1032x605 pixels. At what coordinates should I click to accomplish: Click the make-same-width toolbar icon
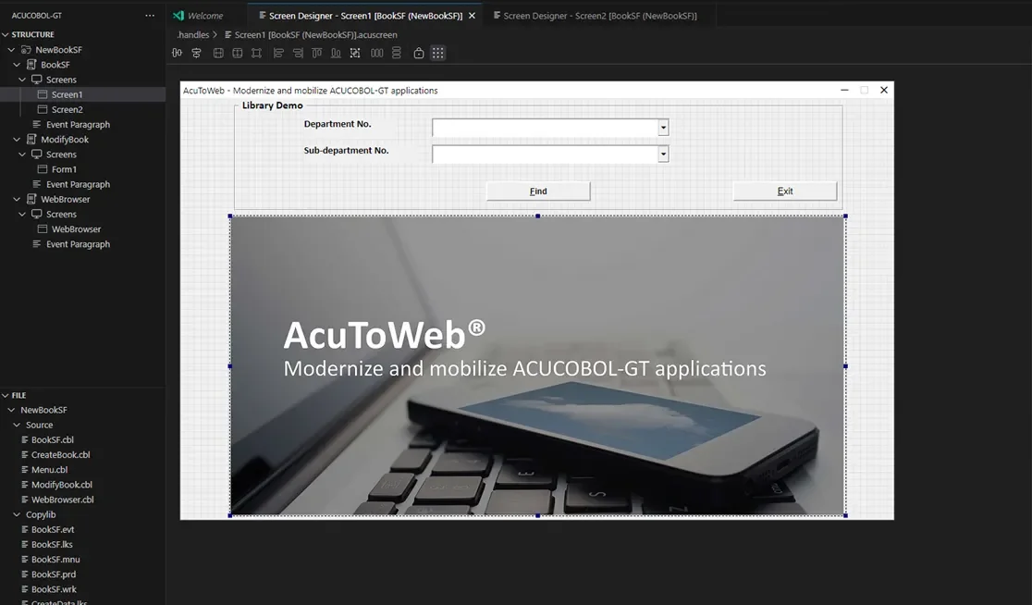click(x=238, y=54)
